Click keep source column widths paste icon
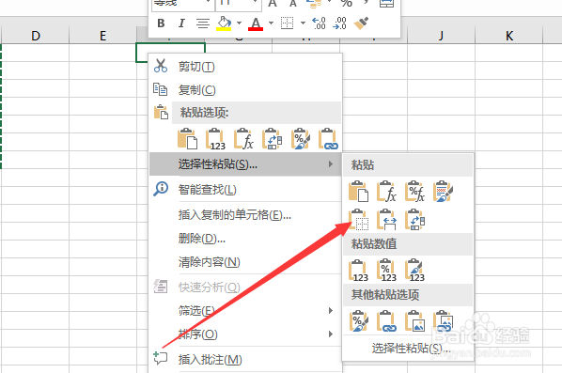The image size is (562, 373). pyautogui.click(x=387, y=219)
